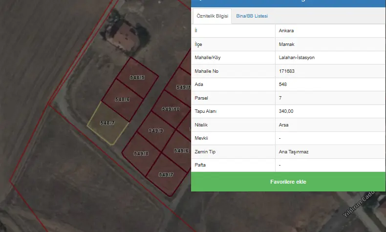Click the Nitelik value 'Arsa'
The image size is (386, 232).
[283, 125]
